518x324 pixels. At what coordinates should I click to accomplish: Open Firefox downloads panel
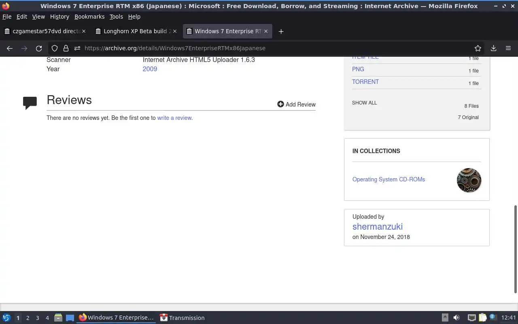point(493,48)
